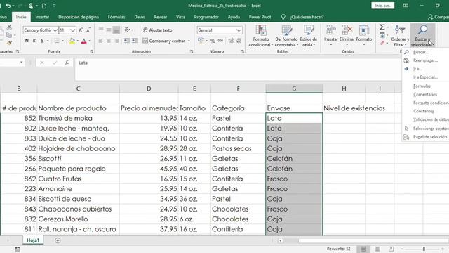
Task: Decrease font size with the small A button
Action: tap(88, 30)
